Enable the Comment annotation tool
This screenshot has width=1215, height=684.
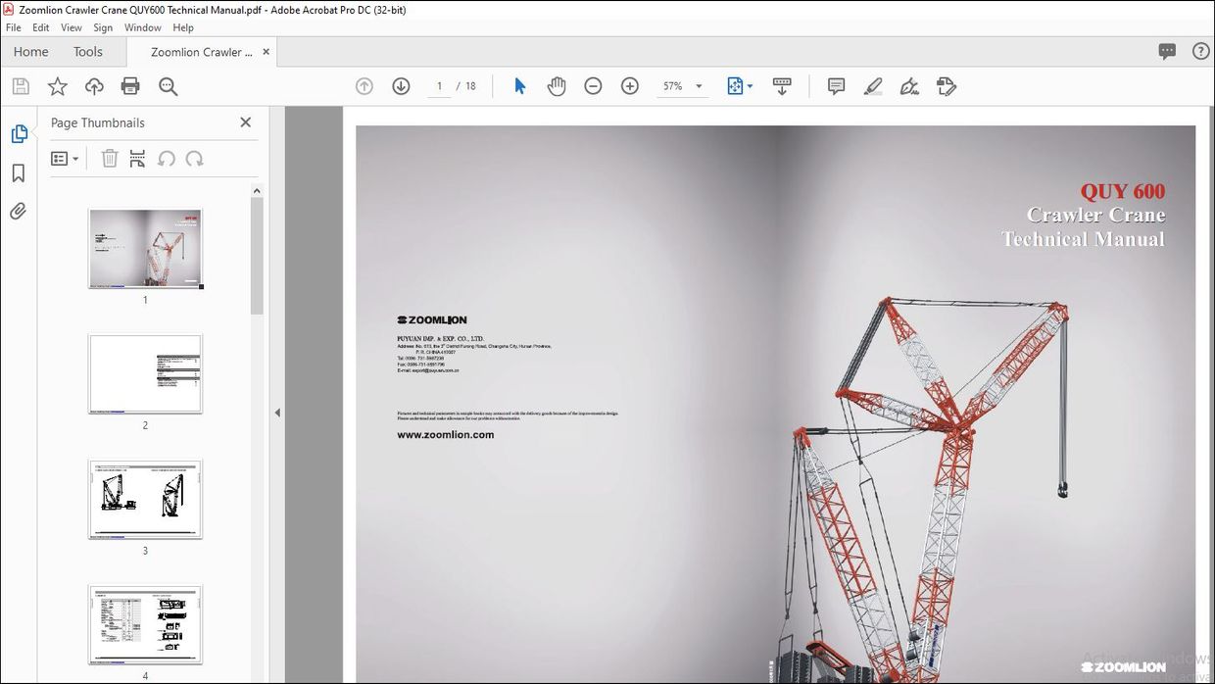(x=835, y=86)
